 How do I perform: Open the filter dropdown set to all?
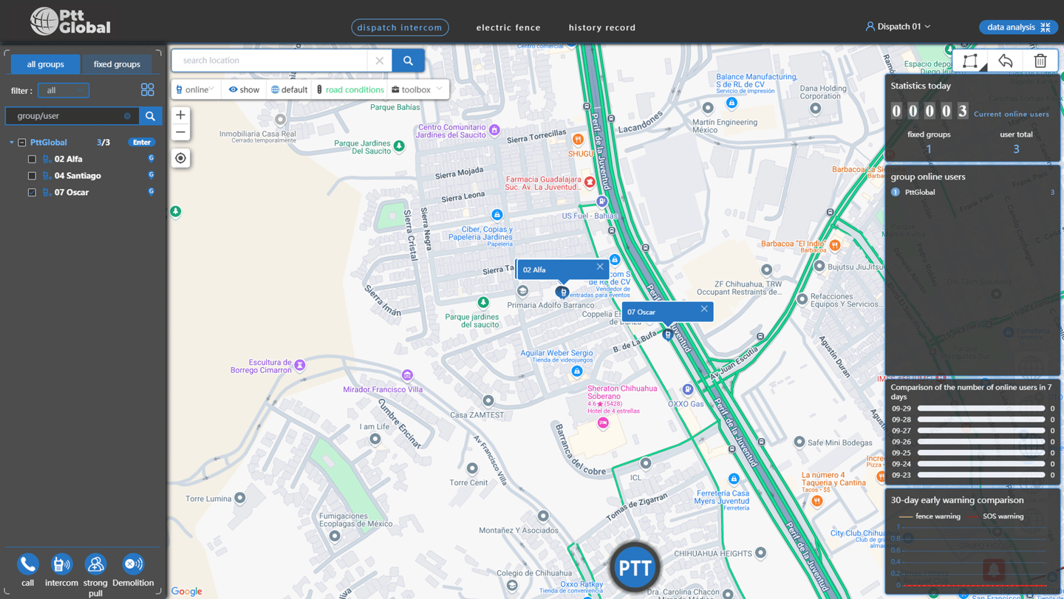click(64, 90)
